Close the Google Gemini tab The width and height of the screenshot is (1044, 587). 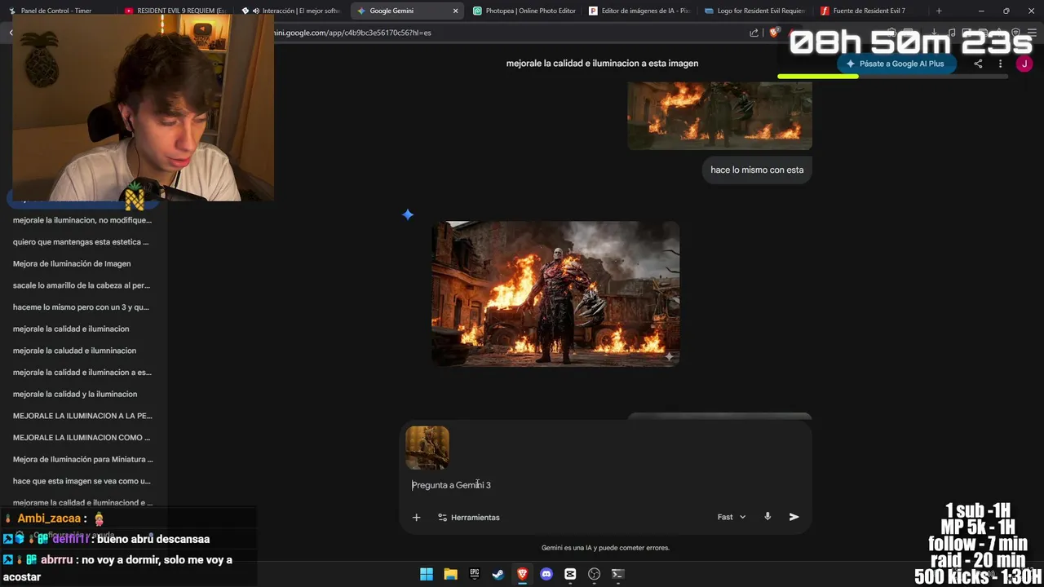(455, 11)
